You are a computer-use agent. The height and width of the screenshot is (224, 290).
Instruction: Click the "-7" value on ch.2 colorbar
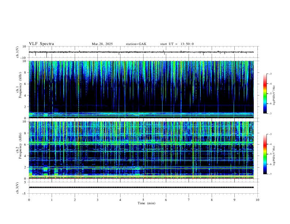point(270,174)
